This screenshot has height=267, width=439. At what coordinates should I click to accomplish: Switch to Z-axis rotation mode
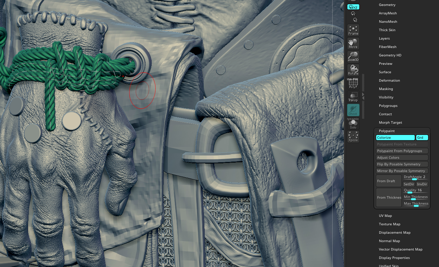pos(355,20)
